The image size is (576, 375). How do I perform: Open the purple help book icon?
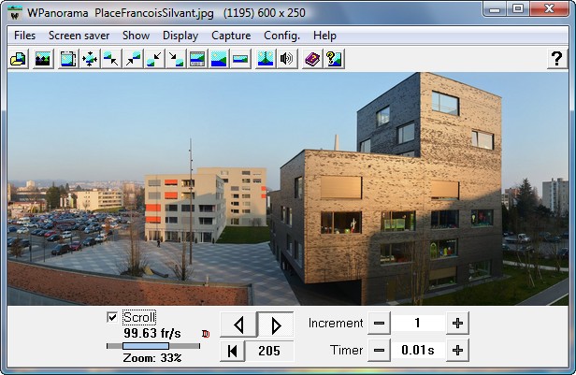pyautogui.click(x=312, y=59)
